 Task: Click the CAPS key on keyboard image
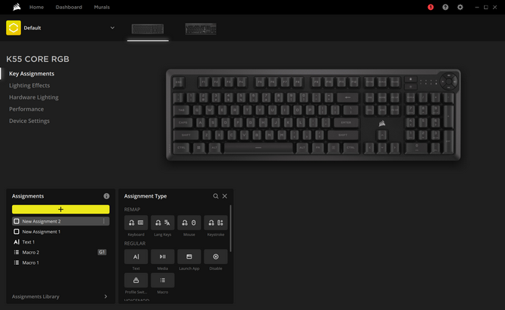click(x=183, y=122)
